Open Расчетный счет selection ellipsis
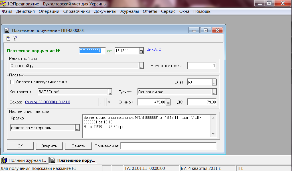The width and height of the screenshot is (292, 171). pos(141,66)
